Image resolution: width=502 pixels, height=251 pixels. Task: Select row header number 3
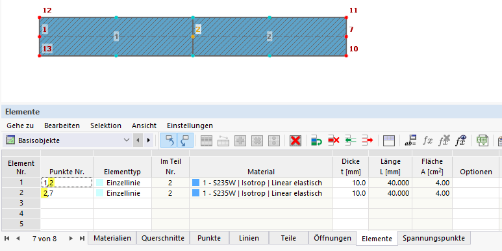[21, 204]
